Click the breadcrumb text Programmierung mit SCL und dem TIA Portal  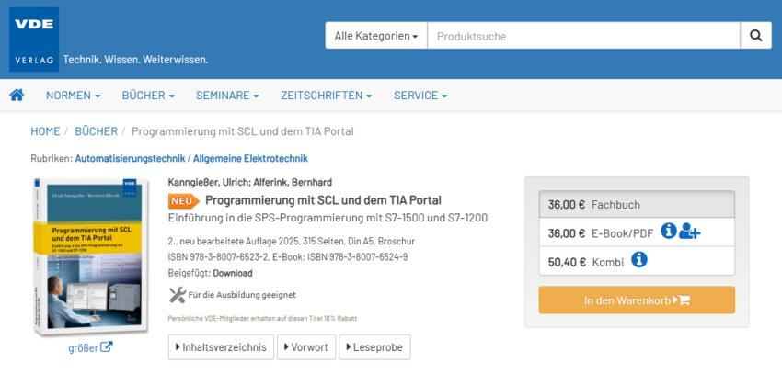coord(242,131)
